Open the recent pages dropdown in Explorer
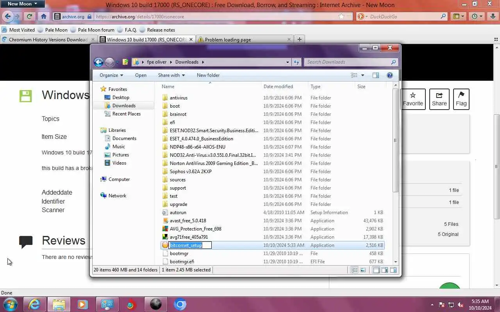 coord(118,62)
